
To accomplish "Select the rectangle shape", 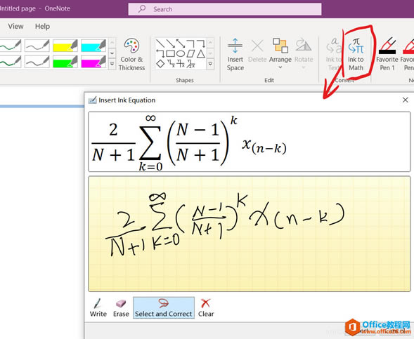I will click(x=170, y=53).
